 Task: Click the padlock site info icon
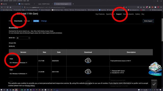tap(25, 7)
